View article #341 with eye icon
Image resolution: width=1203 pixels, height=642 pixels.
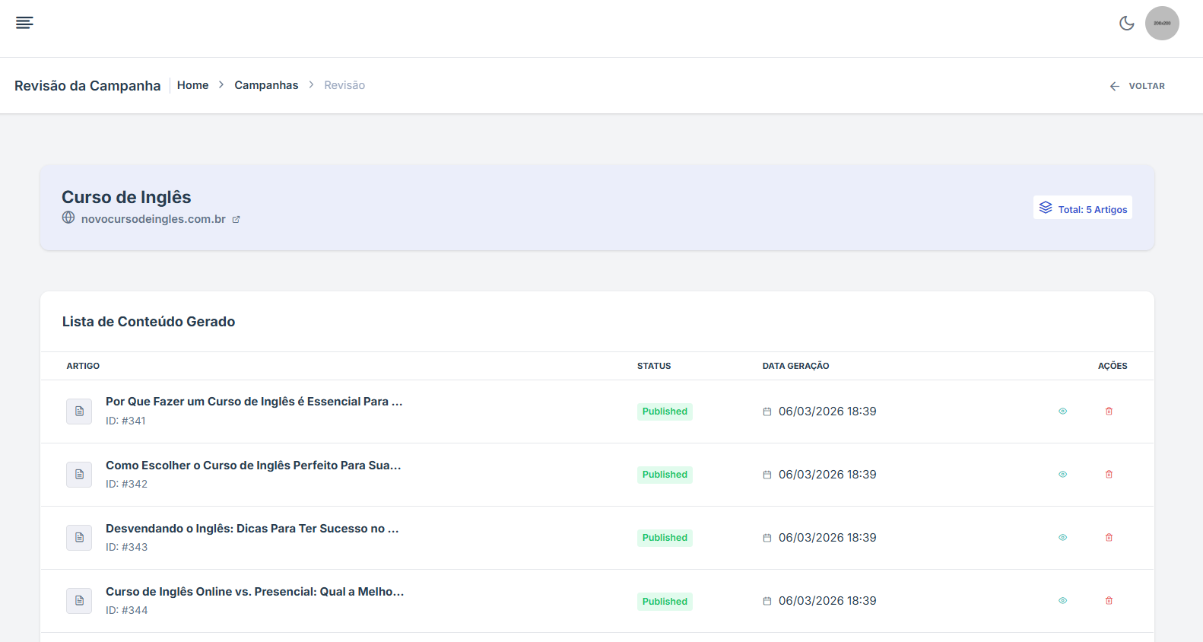coord(1062,412)
